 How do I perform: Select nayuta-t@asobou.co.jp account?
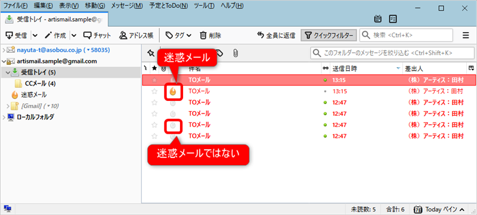[63, 50]
